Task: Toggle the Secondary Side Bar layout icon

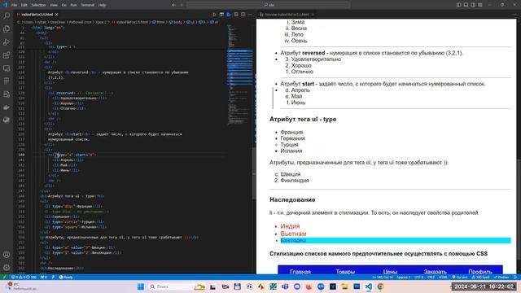Action: coord(473,5)
